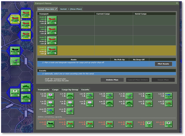Select the 2 gun artillery unit on map
Image resolution: width=185 pixels, height=136 pixels.
pos(15,61)
